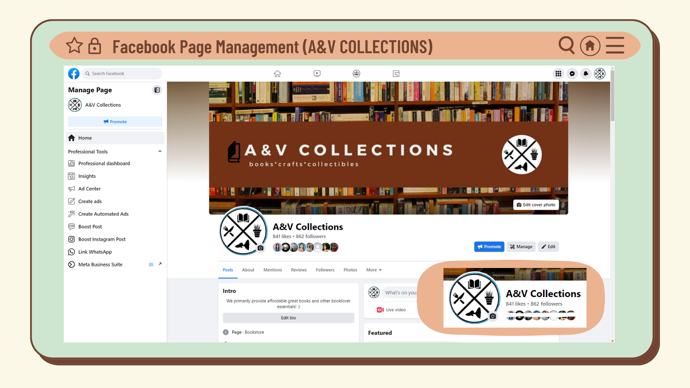Open the Groups icon in top bar
690x388 pixels.
356,74
